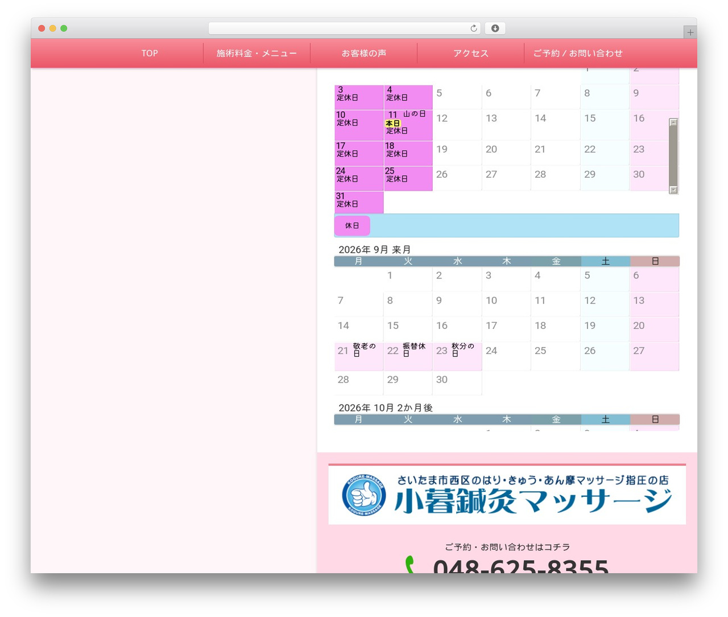This screenshot has width=728, height=617.
Task: Select September 23 秋分の日
Action: coord(457,356)
